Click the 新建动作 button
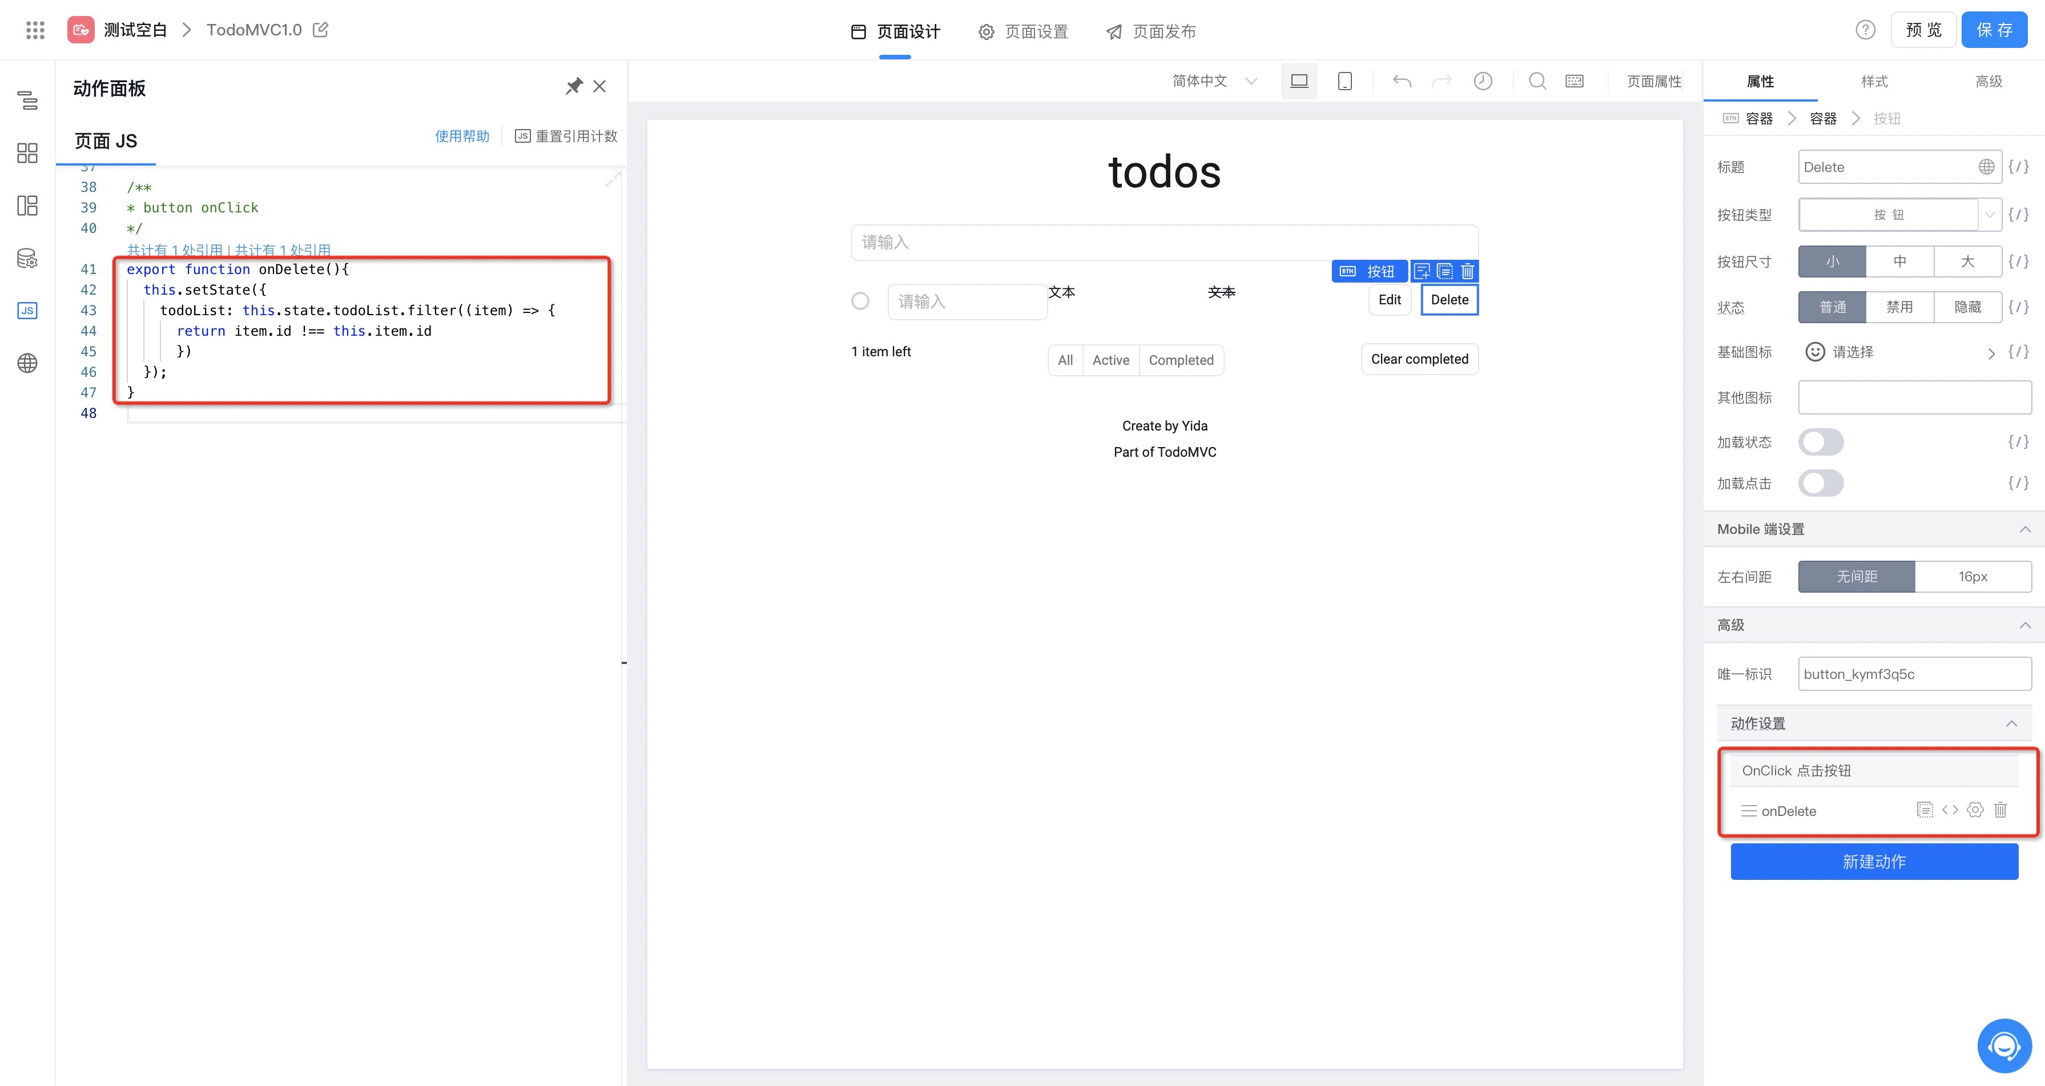This screenshot has height=1086, width=2045. click(1874, 862)
